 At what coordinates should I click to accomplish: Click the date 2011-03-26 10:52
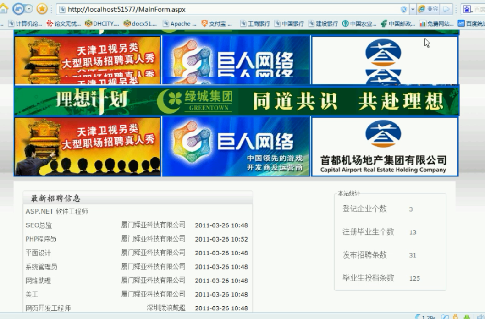coord(221,239)
